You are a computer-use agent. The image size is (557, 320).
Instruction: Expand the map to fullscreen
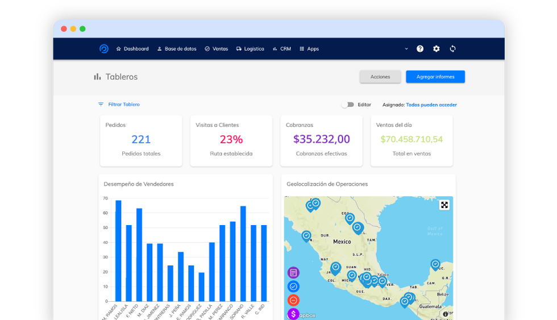click(x=444, y=205)
